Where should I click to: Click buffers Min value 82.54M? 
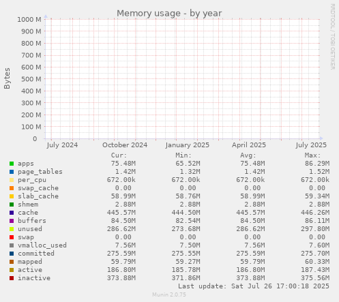pos(188,221)
